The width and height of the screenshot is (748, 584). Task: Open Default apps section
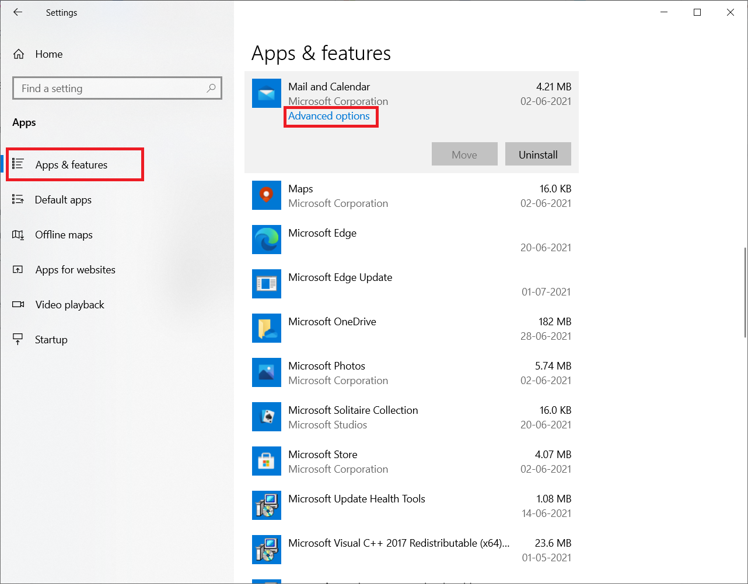point(63,200)
